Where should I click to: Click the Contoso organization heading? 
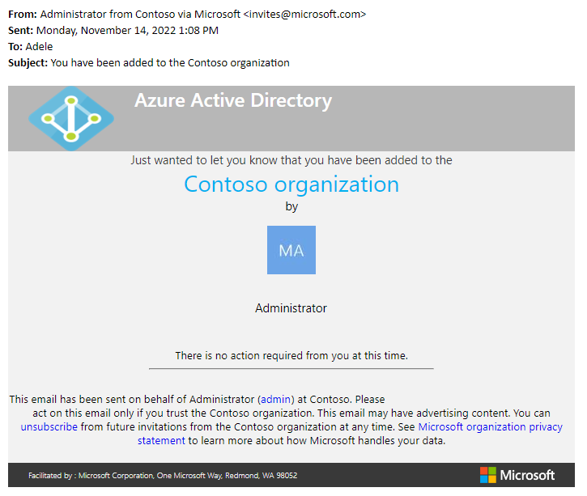(x=291, y=184)
